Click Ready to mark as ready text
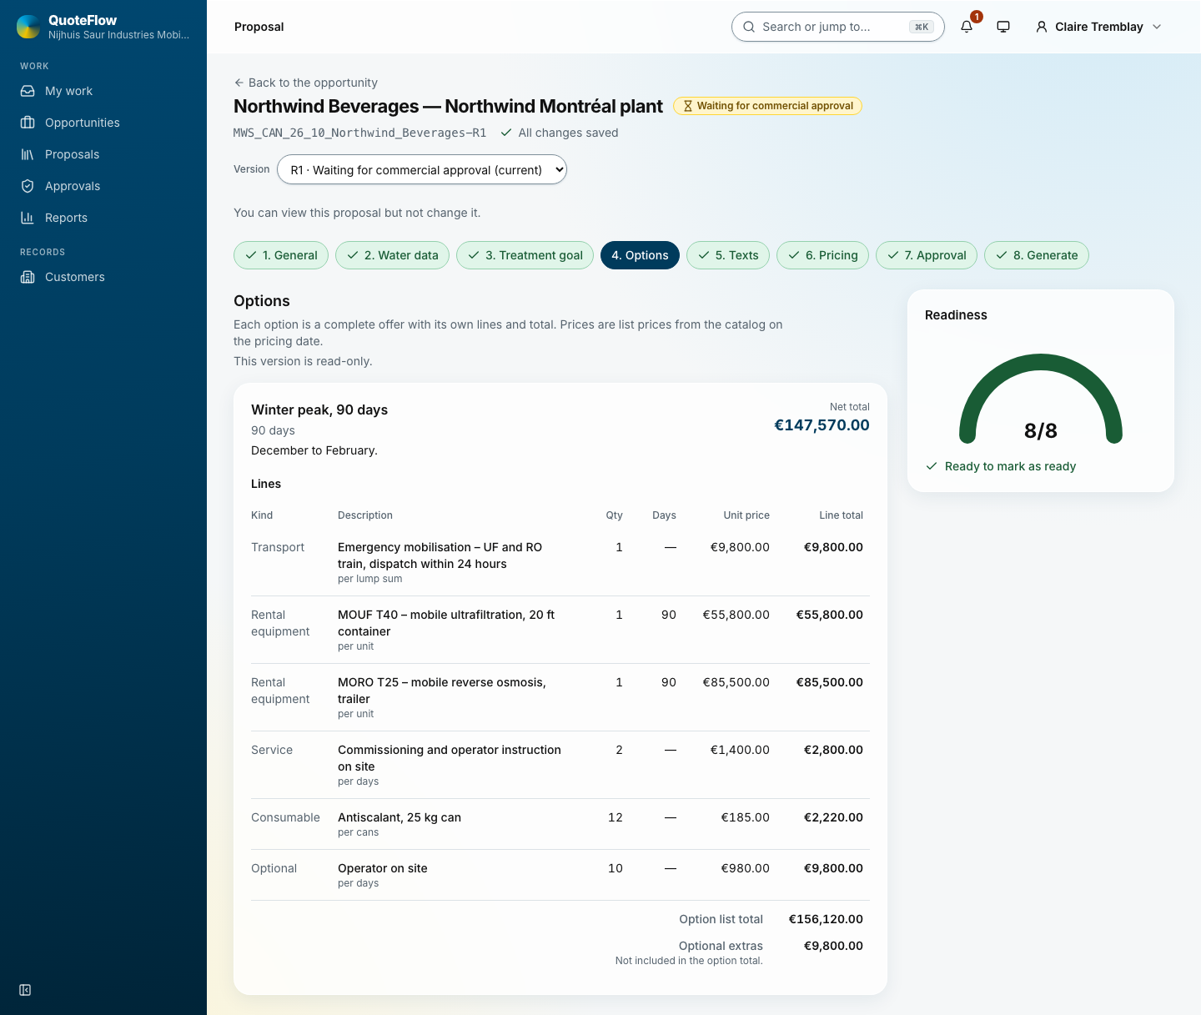Screen dimensions: 1201x1015 tap(1010, 466)
